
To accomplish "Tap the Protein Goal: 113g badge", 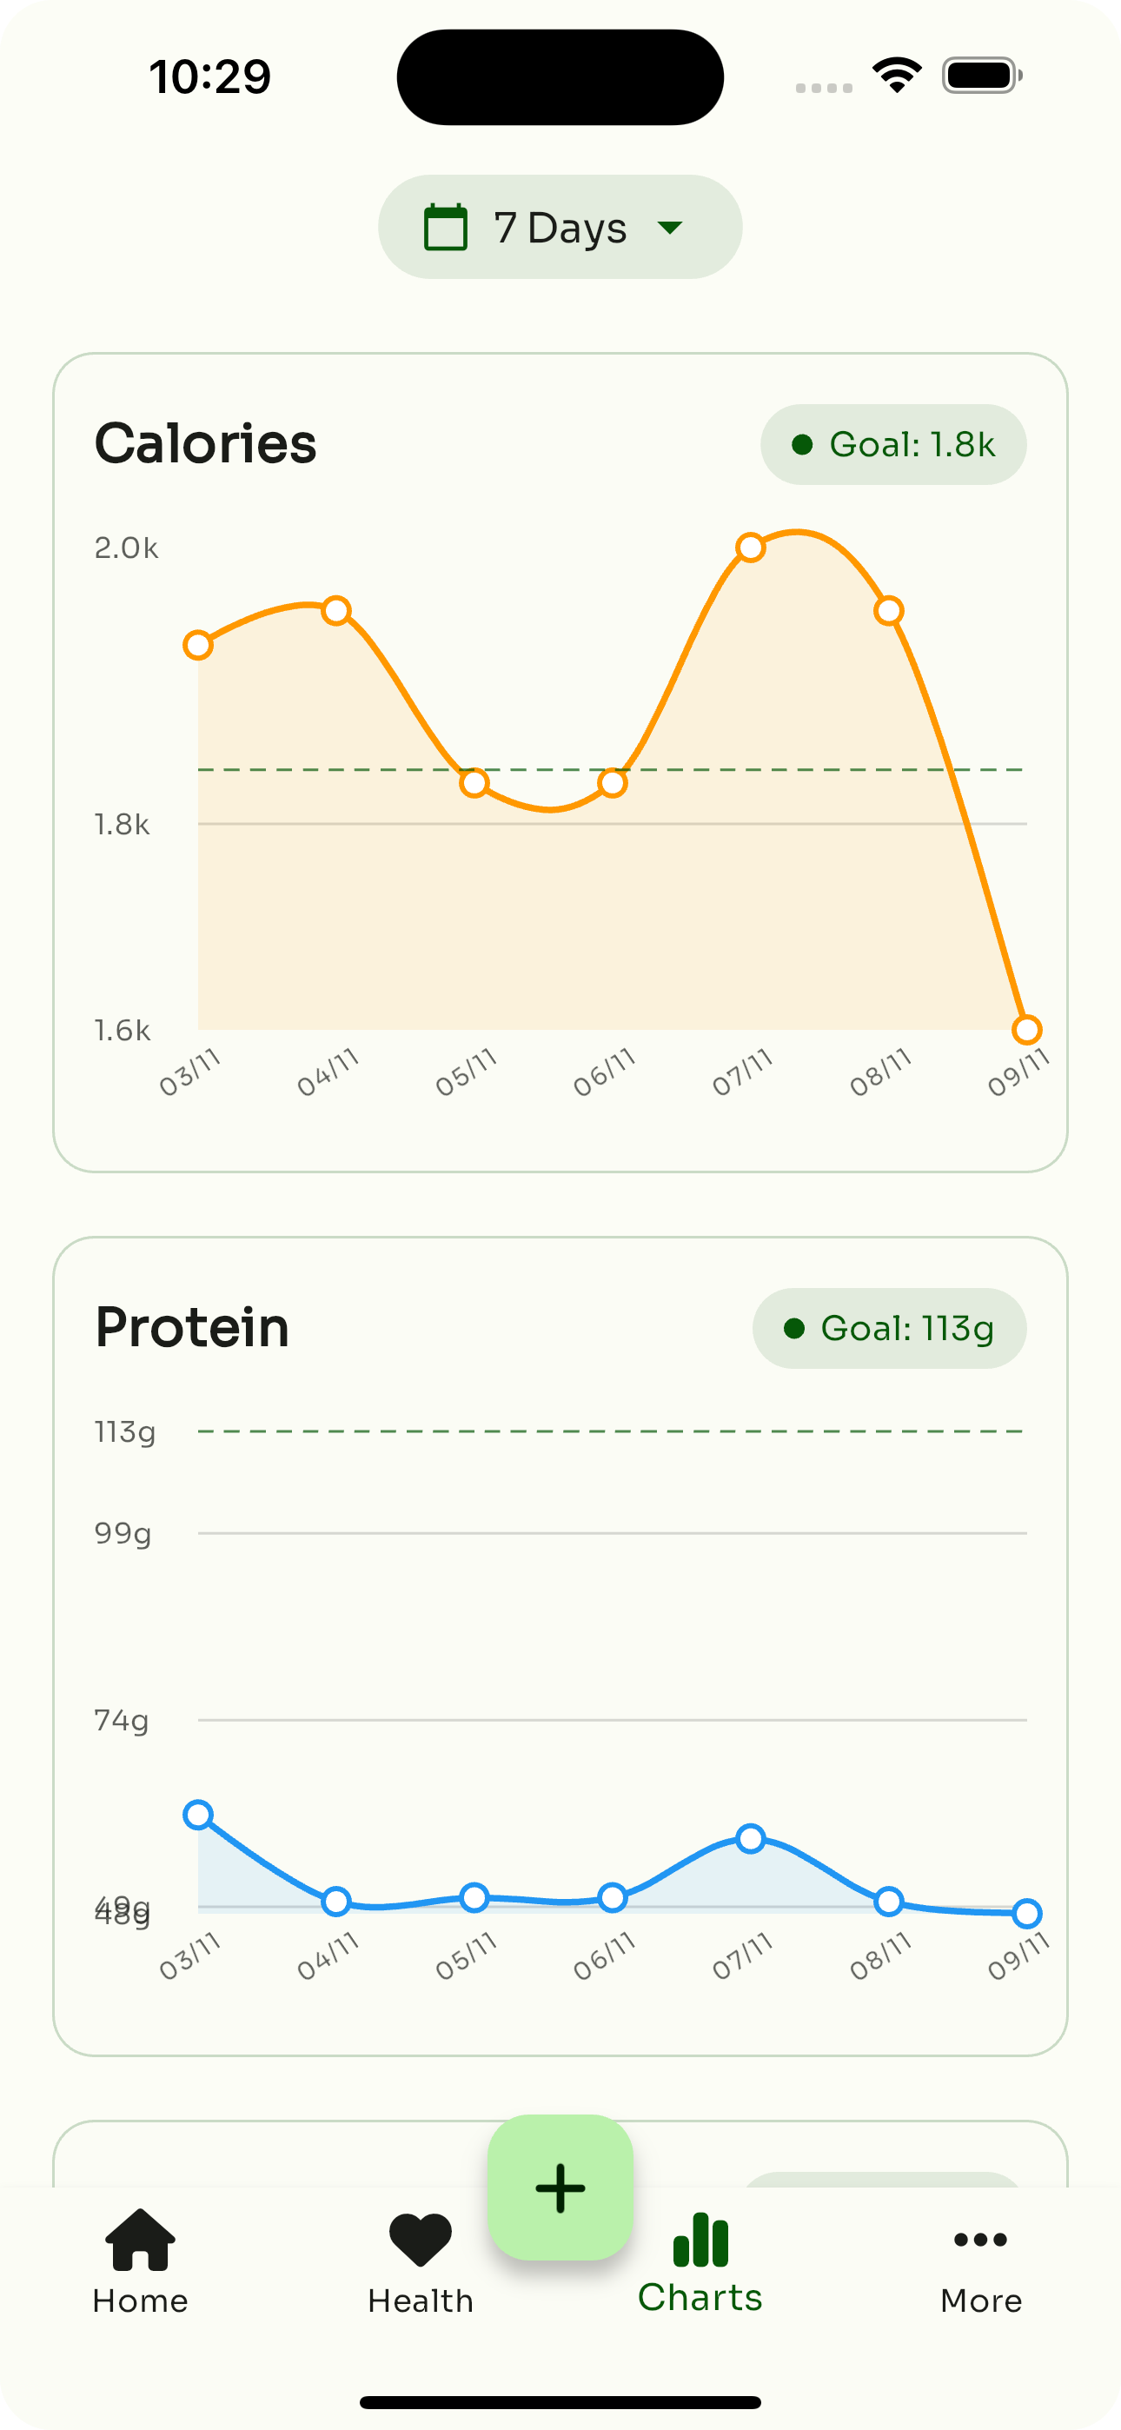I will [889, 1328].
